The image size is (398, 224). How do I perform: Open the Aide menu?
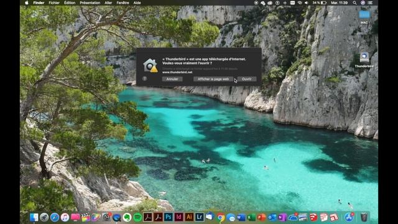point(137,2)
